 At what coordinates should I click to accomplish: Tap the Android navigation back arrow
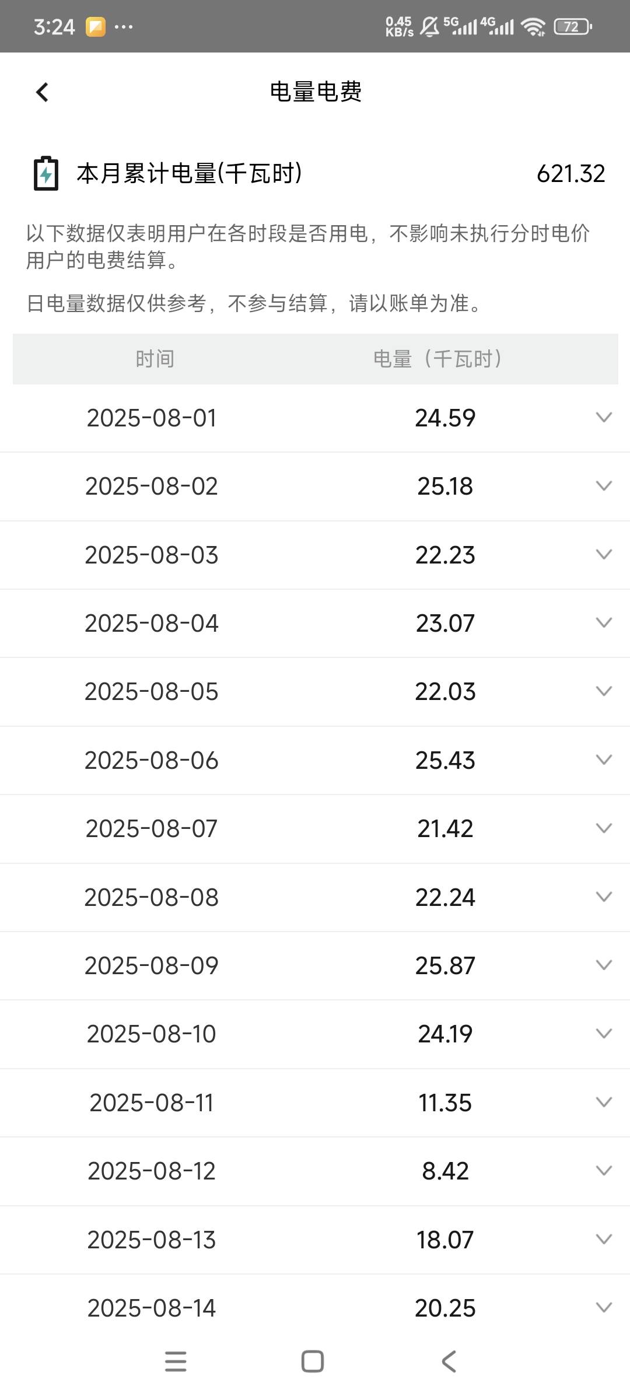pyautogui.click(x=449, y=1361)
